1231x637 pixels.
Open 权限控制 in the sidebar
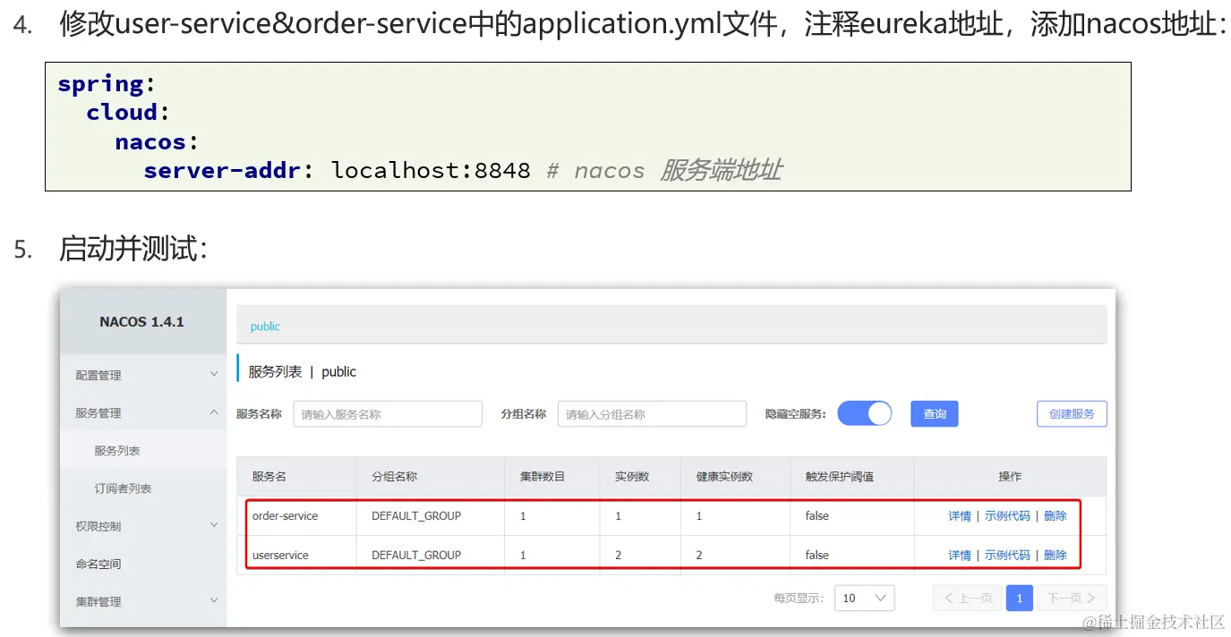98,526
